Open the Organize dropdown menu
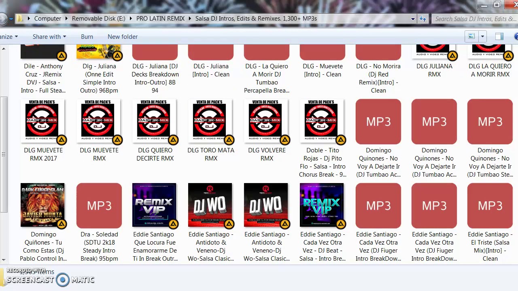 [x=8, y=36]
